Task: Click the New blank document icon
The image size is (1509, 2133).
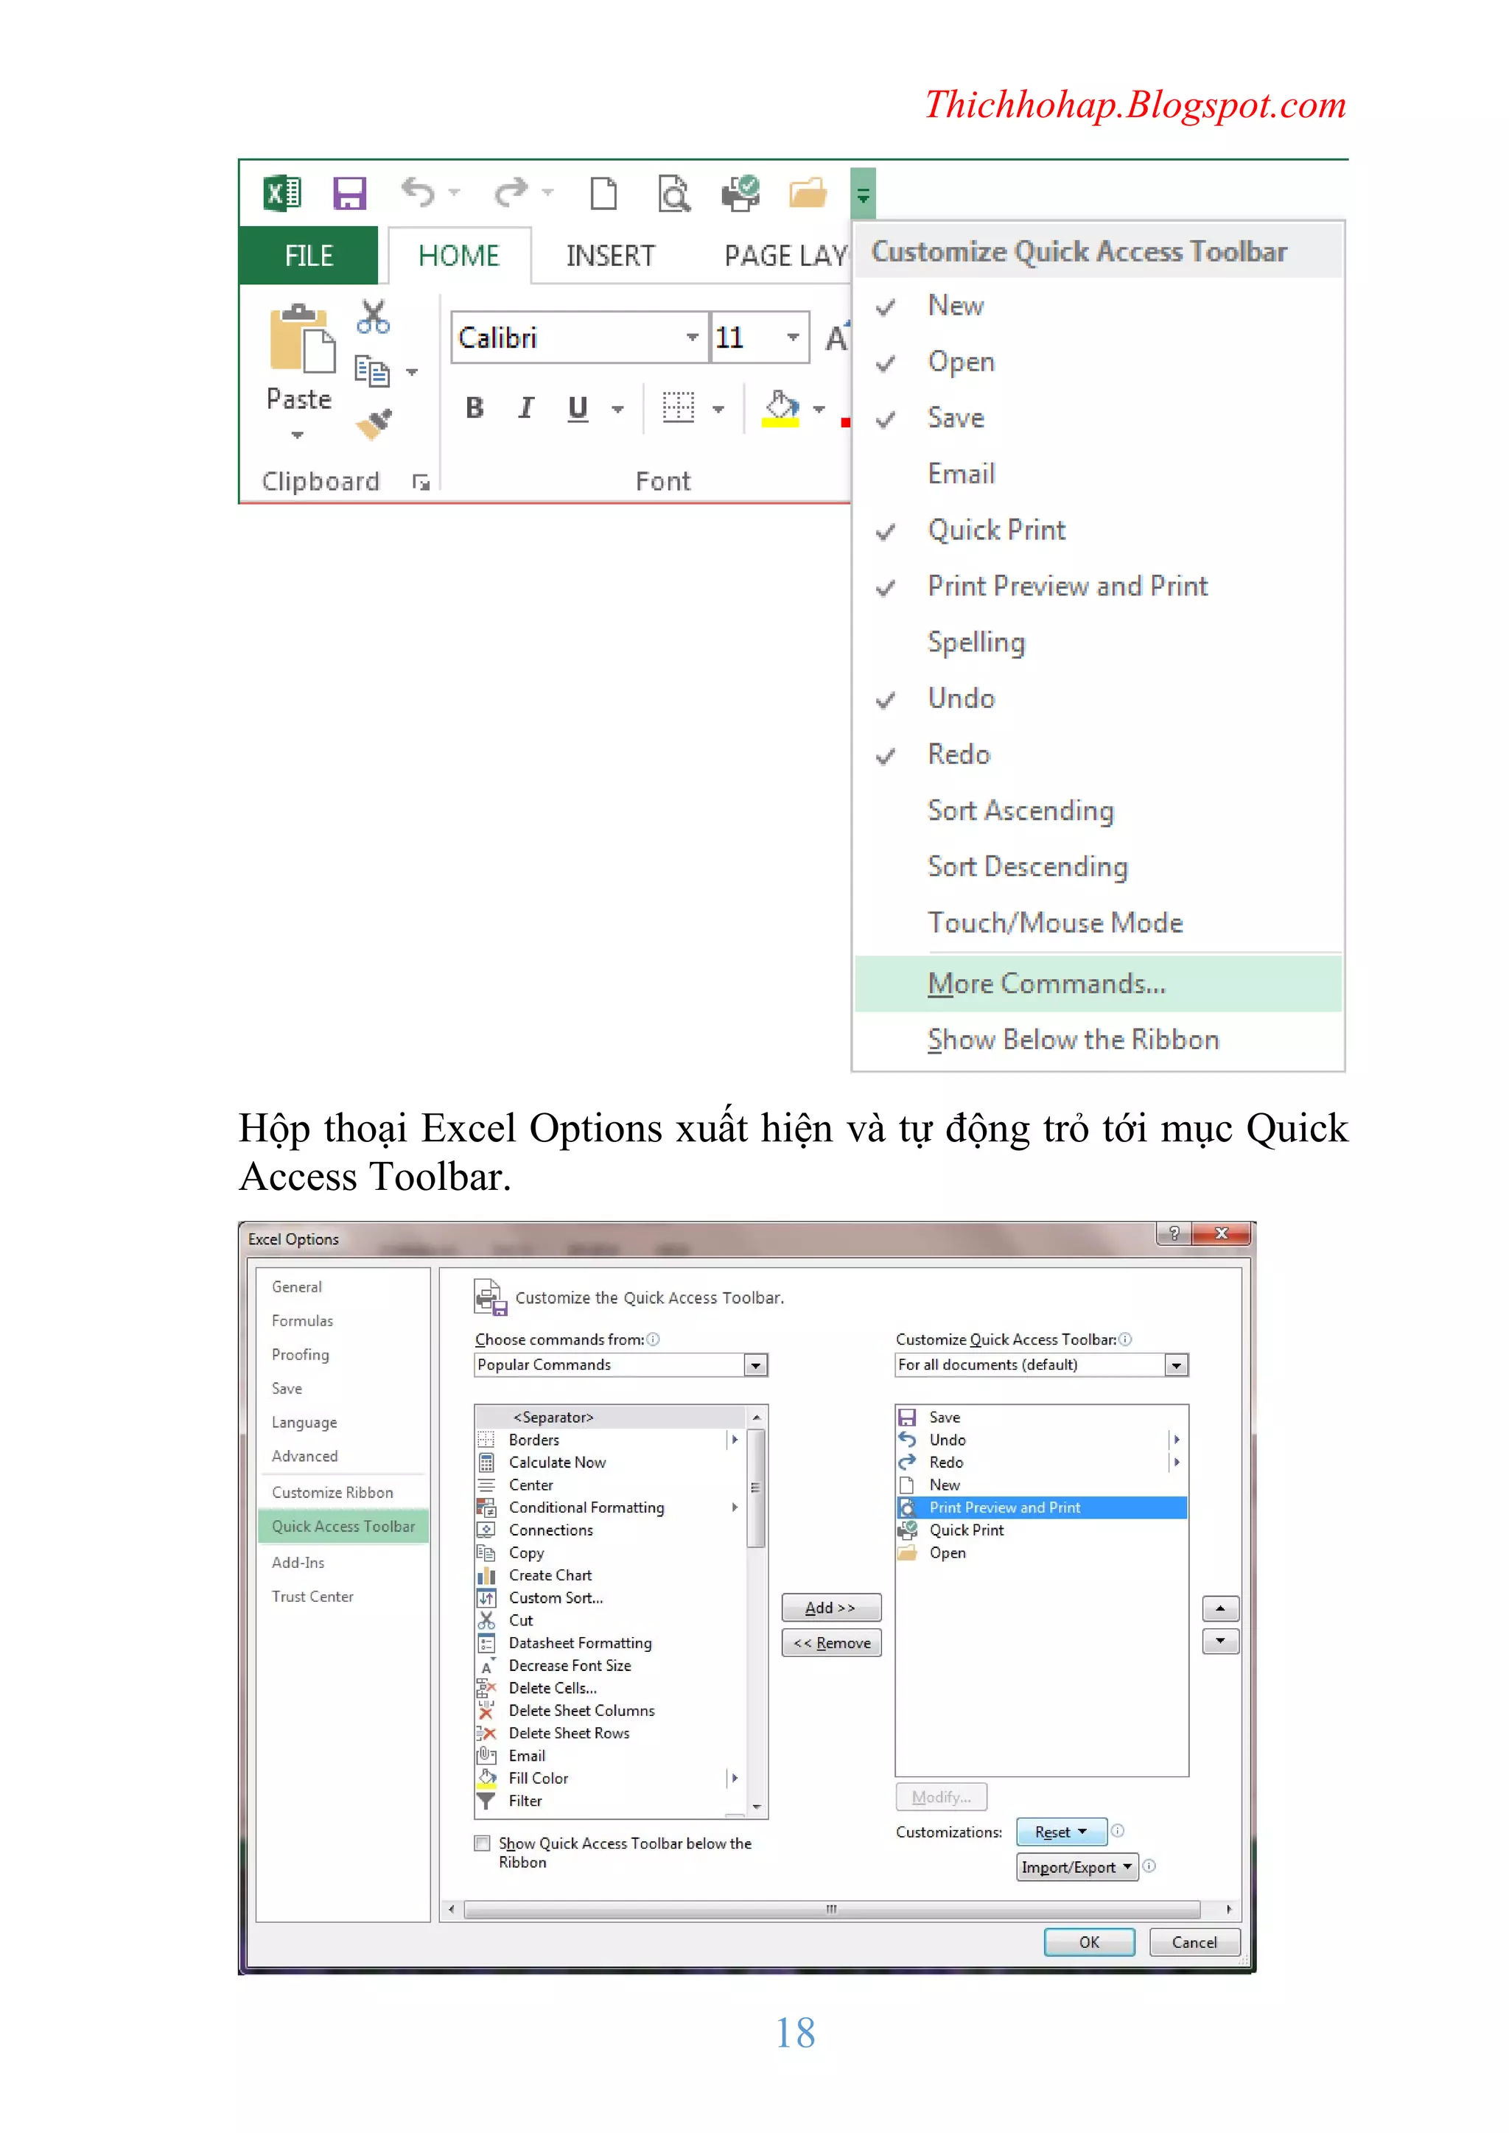Action: (x=604, y=193)
